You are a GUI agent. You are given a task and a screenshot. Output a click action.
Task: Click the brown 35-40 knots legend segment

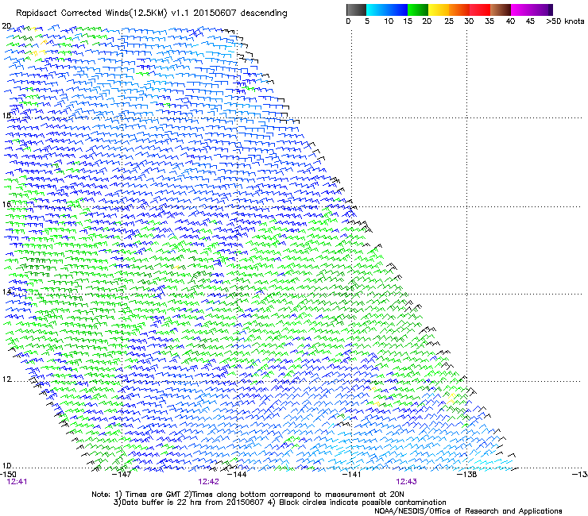click(x=501, y=10)
